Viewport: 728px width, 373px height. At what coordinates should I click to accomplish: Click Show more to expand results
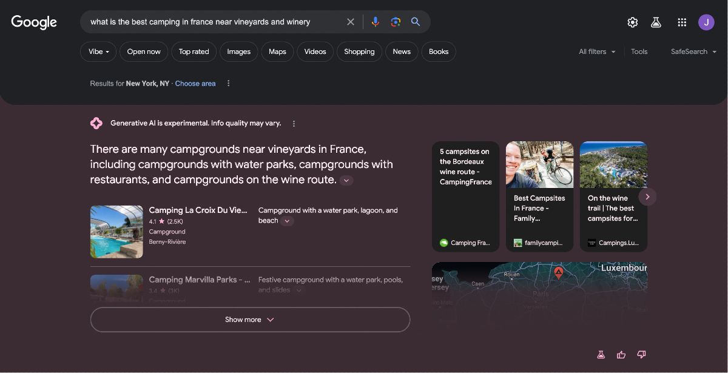(x=250, y=320)
